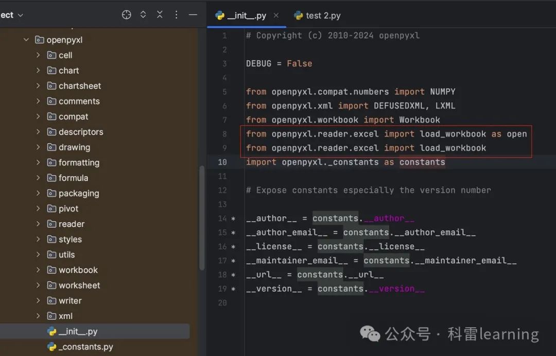
Task: Click the gutter asterisk on line 16
Action: click(x=233, y=247)
